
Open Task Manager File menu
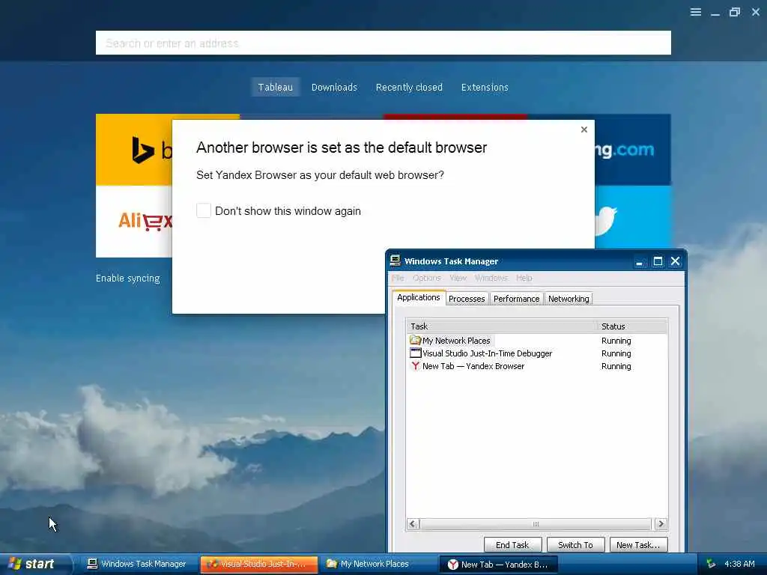[398, 278]
